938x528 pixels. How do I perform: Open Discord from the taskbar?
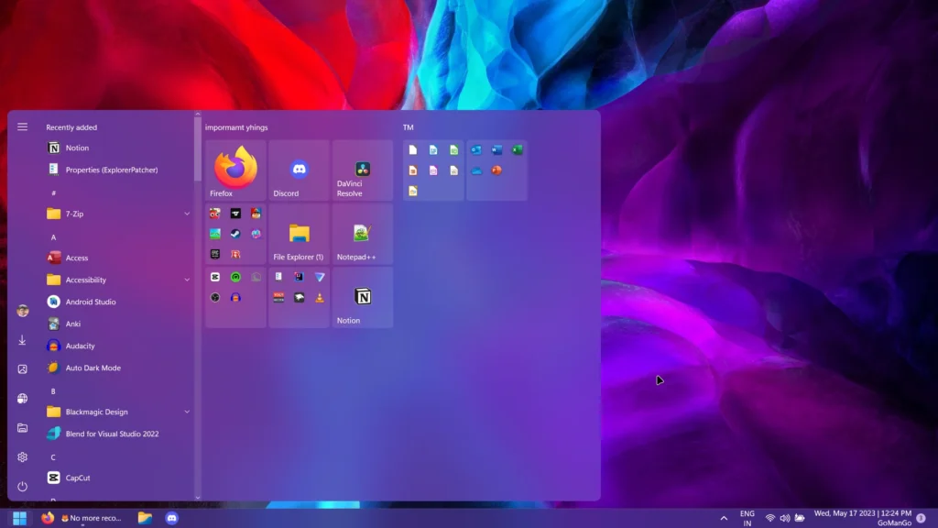coord(171,518)
